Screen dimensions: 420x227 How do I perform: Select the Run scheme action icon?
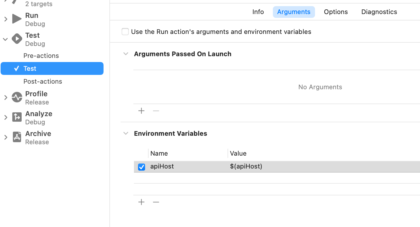point(17,19)
